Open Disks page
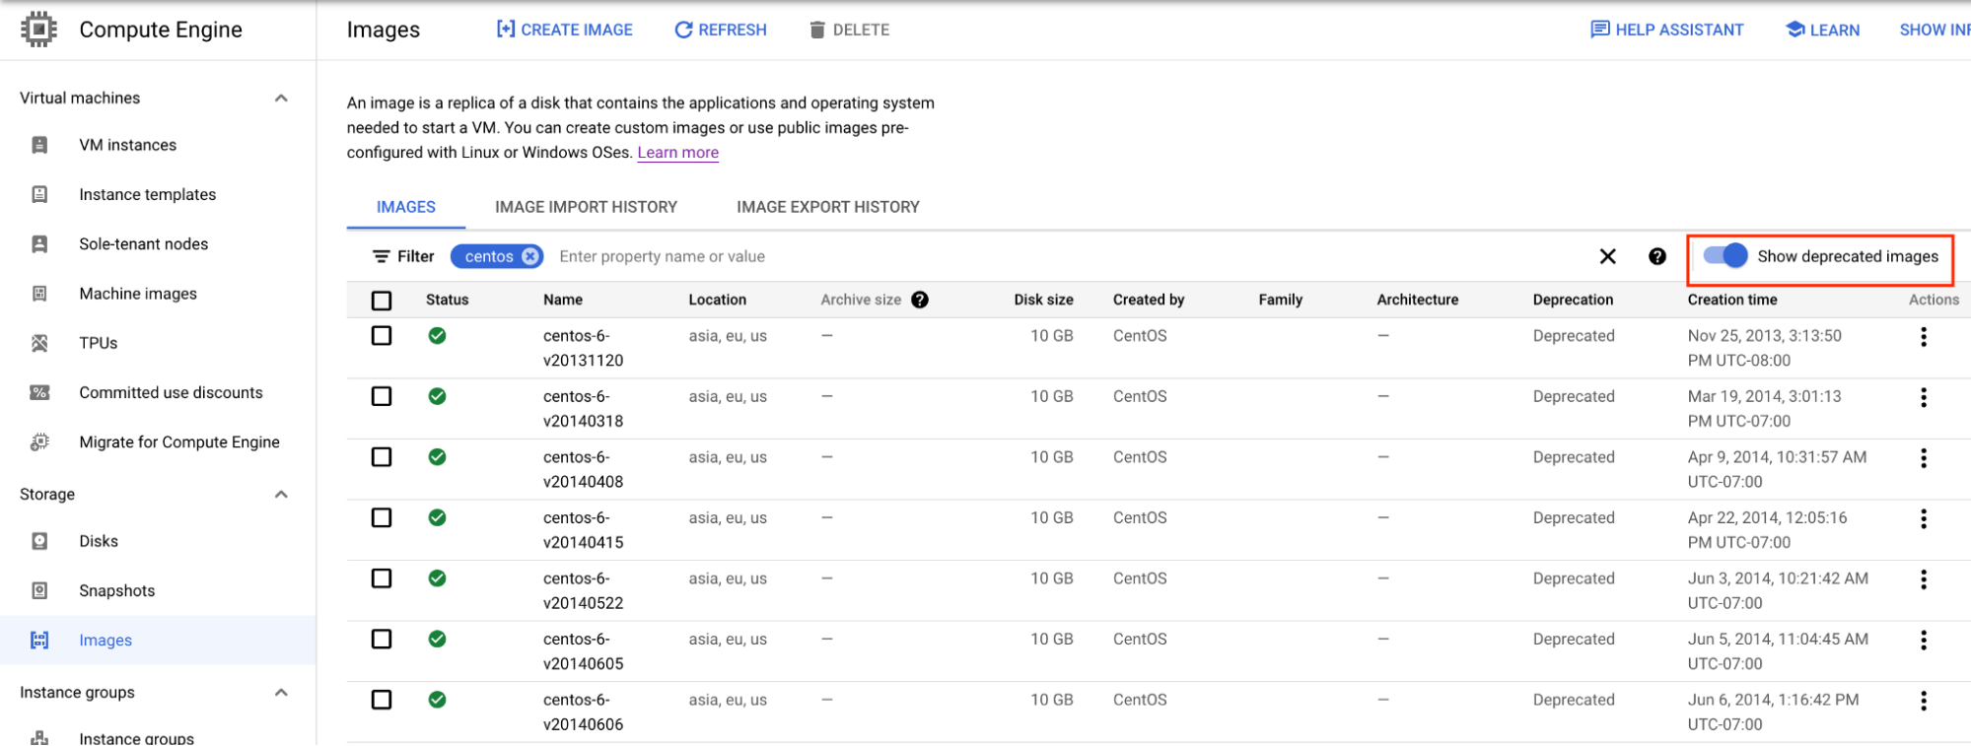Screen dimensions: 1971x746 tap(99, 541)
